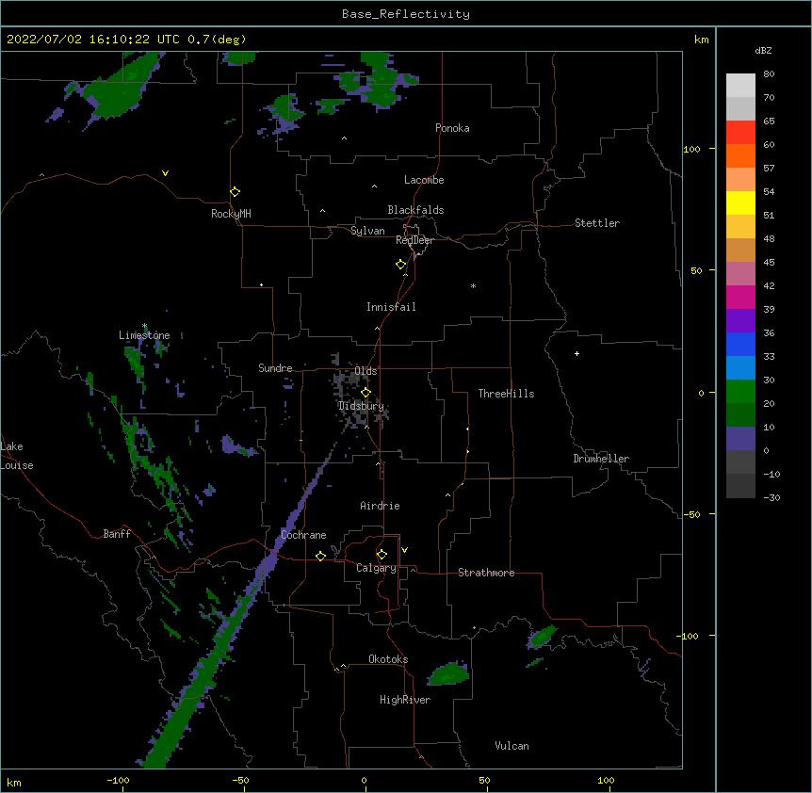
Task: Pick the purple swatch in dBZ legend
Action: [740, 321]
